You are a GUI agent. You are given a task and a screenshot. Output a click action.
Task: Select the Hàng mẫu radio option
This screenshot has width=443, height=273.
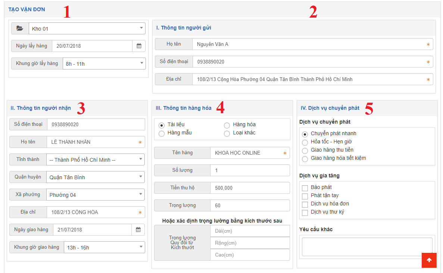(162, 133)
